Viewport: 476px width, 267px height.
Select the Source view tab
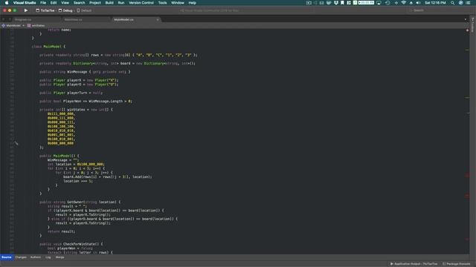[x=7, y=257]
